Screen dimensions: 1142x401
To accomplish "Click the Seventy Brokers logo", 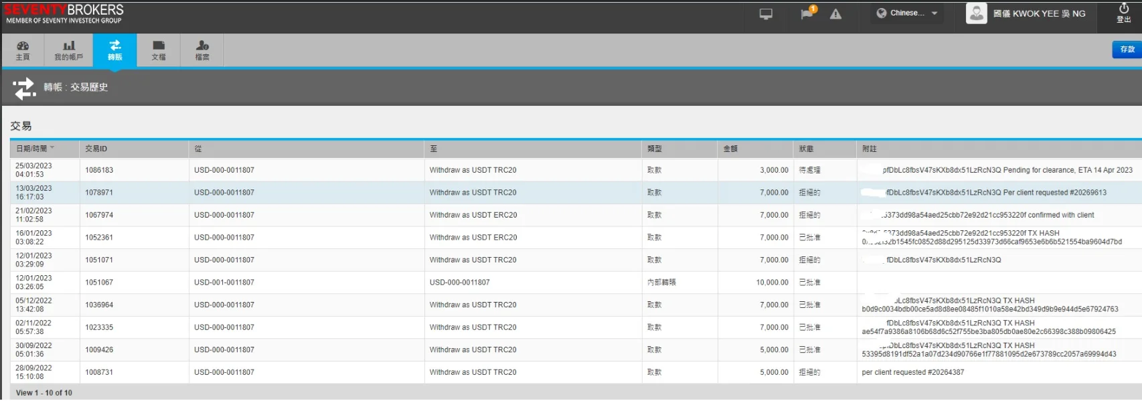I will 64,13.
